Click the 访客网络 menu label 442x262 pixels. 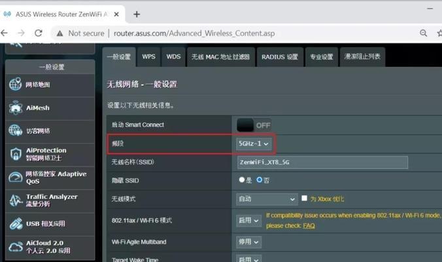(x=38, y=131)
